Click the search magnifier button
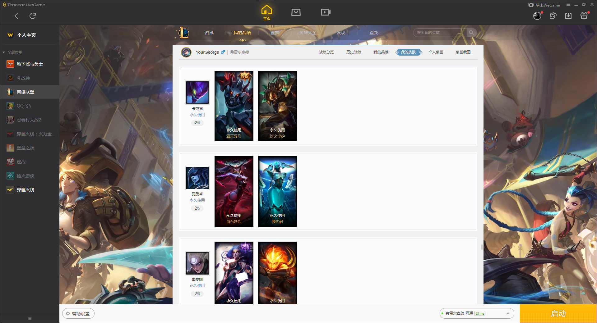The height and width of the screenshot is (323, 597). coord(471,33)
